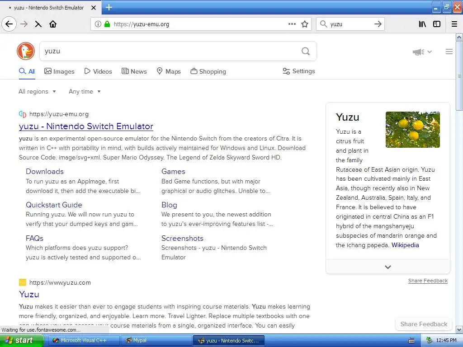Switch to Mypal taskbar item
Screen dimensions: 463x347
coord(156,341)
